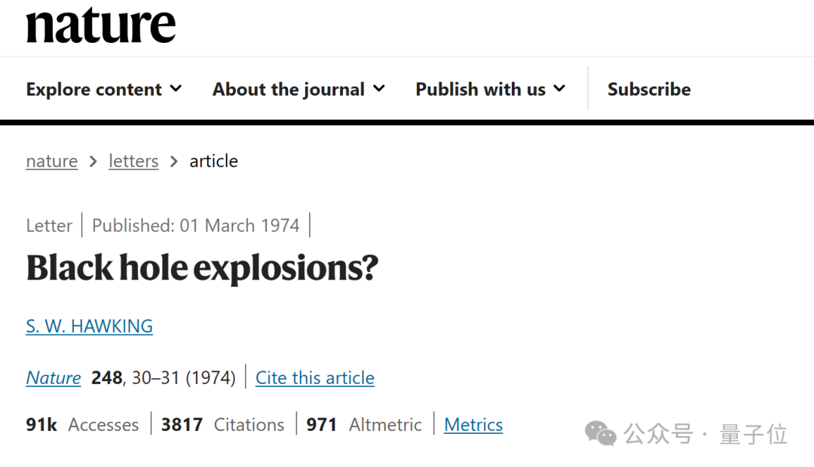This screenshot has height=467, width=814.
Task: Click the 3817 Citations count
Action: tap(222, 425)
